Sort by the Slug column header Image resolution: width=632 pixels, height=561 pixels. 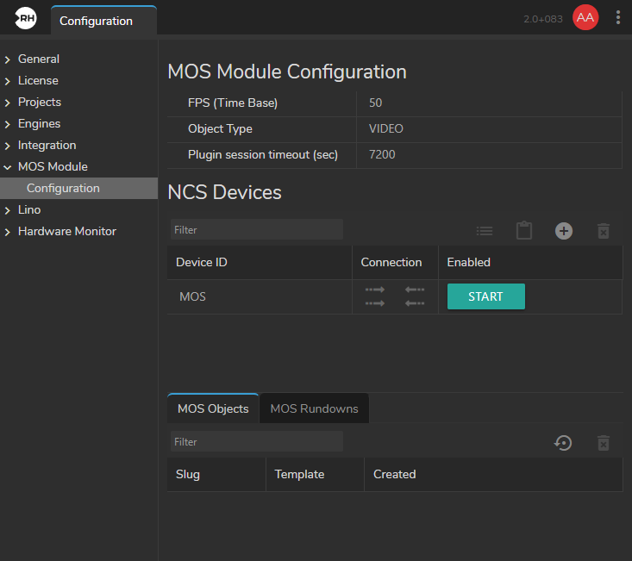(x=188, y=474)
